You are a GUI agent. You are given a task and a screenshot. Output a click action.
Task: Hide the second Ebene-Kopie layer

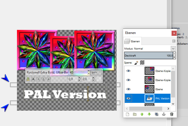click(x=128, y=80)
